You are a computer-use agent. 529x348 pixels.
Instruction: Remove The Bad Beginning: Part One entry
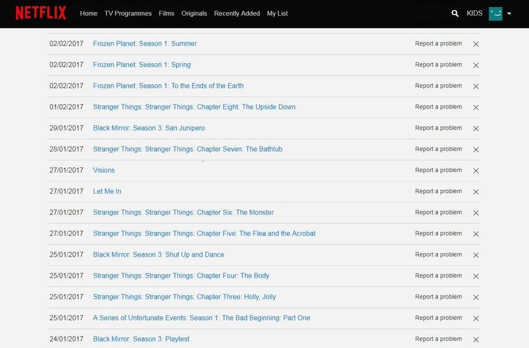[476, 318]
